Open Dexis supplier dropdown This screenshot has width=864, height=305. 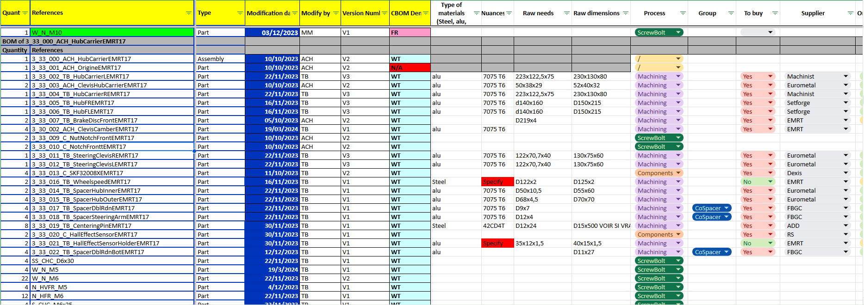[845, 173]
